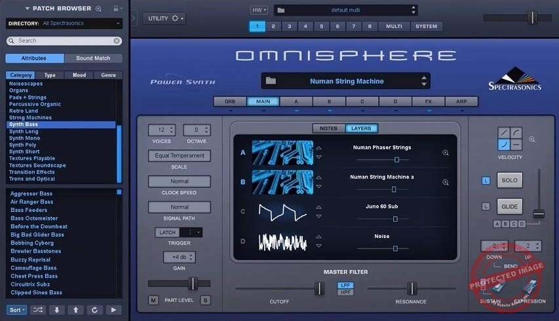The width and height of the screenshot is (559, 321).
Task: Select part 2 button
Action: (273, 26)
